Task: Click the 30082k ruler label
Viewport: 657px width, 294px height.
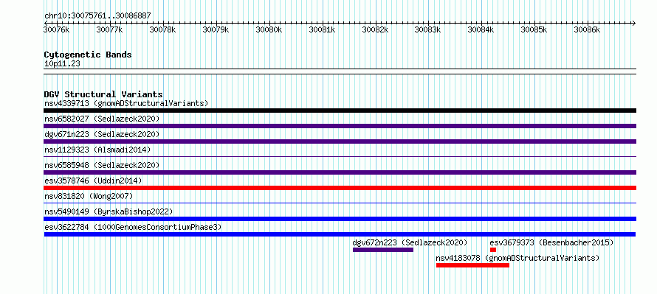Action: [375, 29]
